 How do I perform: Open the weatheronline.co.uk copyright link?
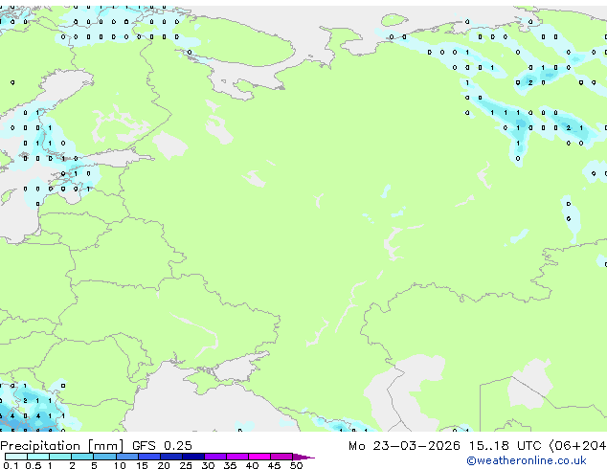tap(526, 460)
